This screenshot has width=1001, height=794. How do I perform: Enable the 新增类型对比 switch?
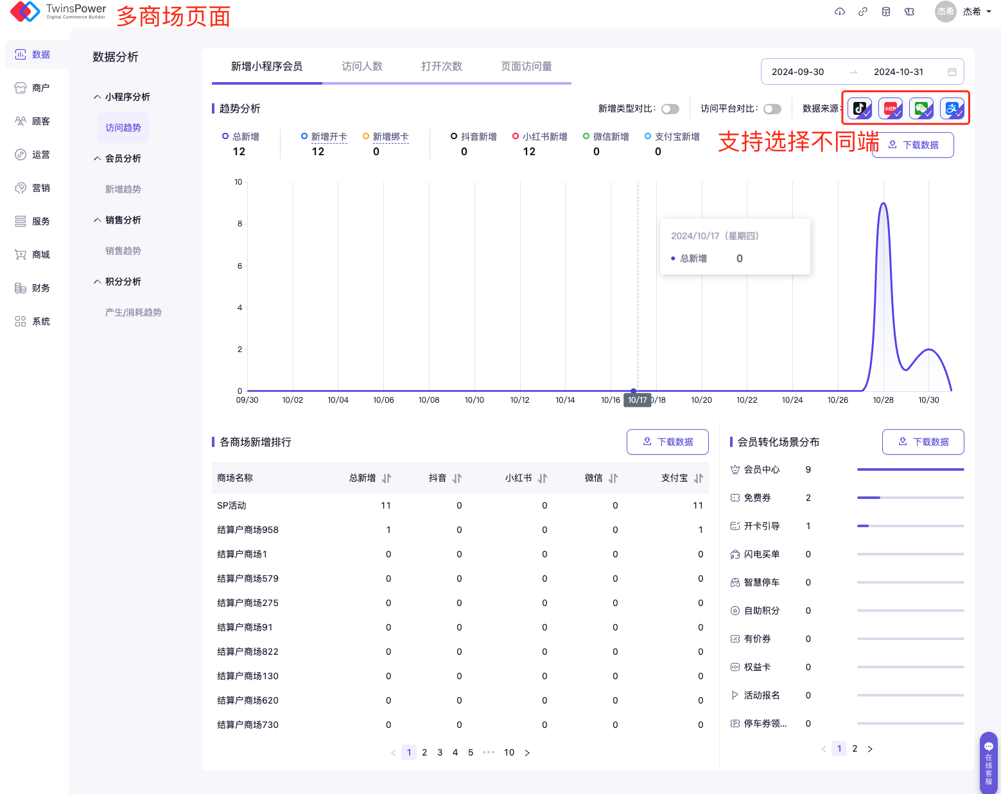[670, 109]
